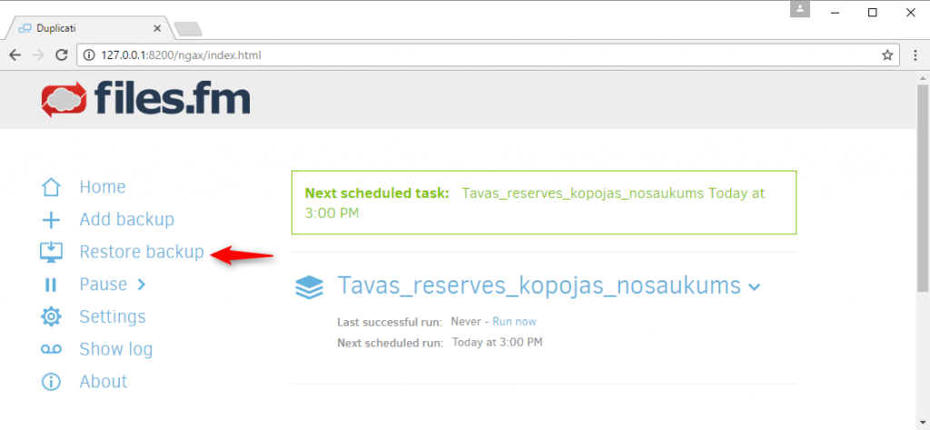This screenshot has width=930, height=430.
Task: Click the Restore backup monitor icon
Action: pos(51,252)
